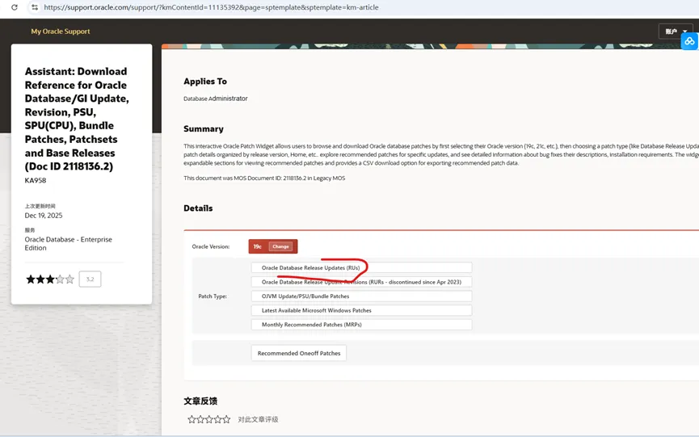The image size is (699, 437).
Task: Click the blue cloud extension icon
Action: pyautogui.click(x=689, y=41)
